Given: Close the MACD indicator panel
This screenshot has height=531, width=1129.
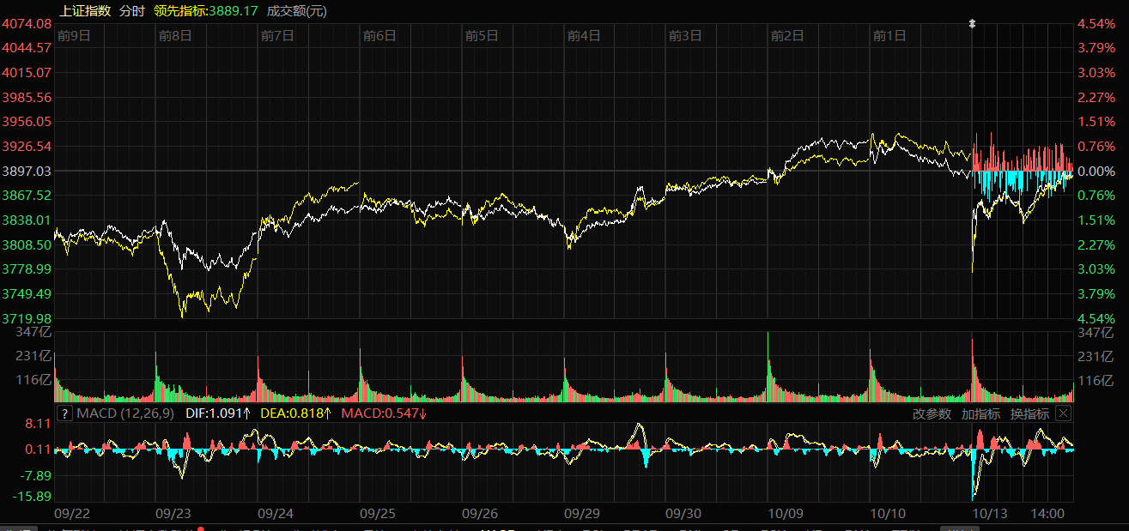Looking at the screenshot, I should point(1063,413).
